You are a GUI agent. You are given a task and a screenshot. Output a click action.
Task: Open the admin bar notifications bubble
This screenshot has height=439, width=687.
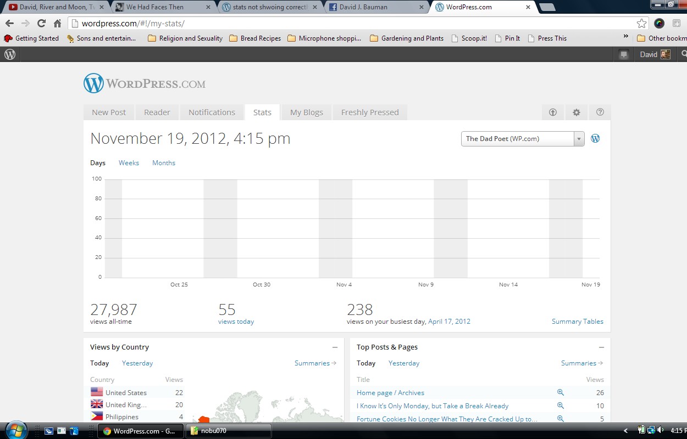[624, 54]
